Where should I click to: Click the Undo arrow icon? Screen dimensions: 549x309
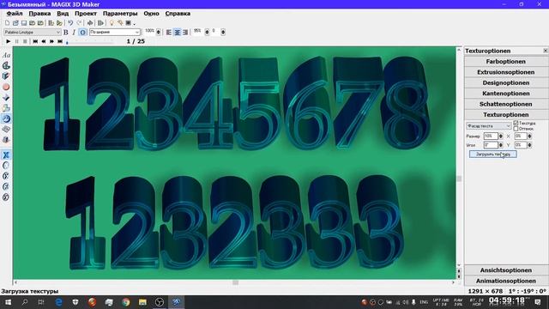[70, 23]
